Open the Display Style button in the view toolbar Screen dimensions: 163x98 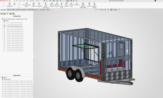tap(108, 10)
